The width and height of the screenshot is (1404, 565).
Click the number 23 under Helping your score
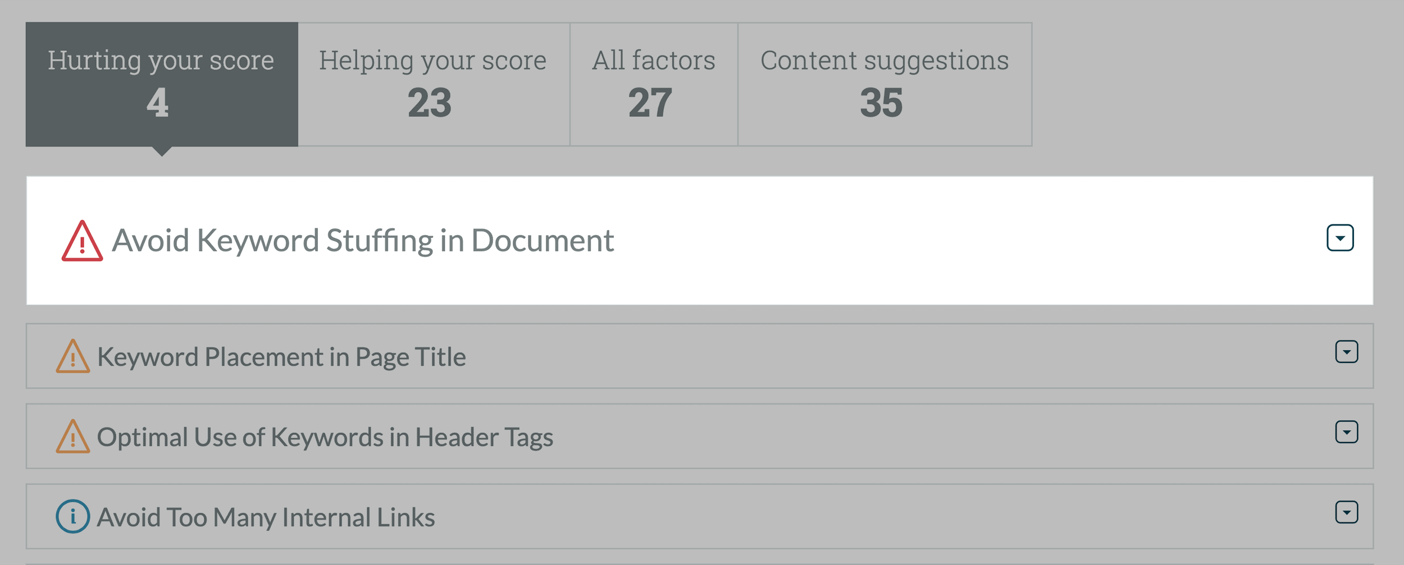coord(430,103)
